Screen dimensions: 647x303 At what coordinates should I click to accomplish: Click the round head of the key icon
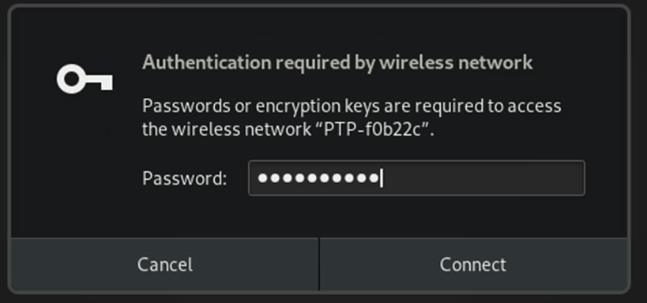click(x=72, y=78)
